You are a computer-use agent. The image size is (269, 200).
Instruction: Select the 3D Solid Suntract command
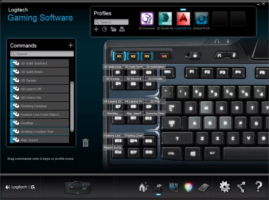40,63
